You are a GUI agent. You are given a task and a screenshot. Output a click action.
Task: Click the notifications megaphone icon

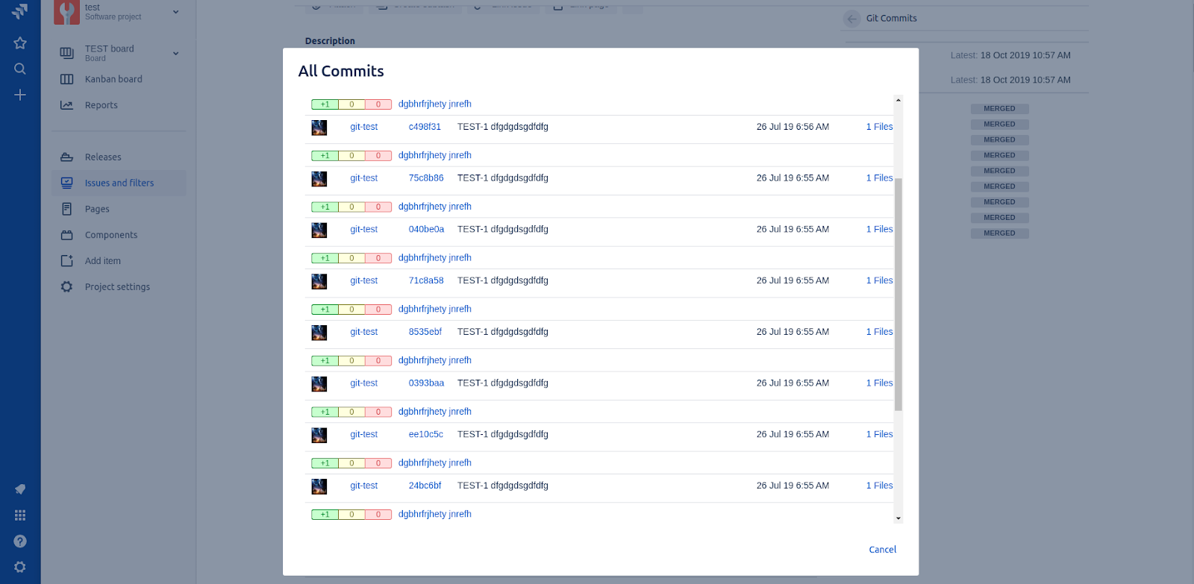[x=20, y=489]
